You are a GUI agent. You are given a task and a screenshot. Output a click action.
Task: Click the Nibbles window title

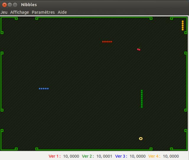coord(29,5)
